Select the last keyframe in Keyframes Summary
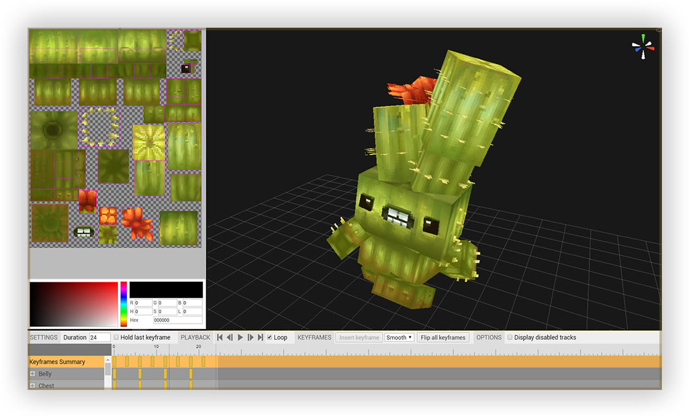The image size is (689, 417). click(203, 362)
